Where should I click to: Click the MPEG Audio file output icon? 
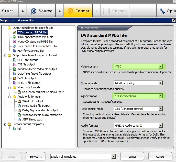[19, 106]
